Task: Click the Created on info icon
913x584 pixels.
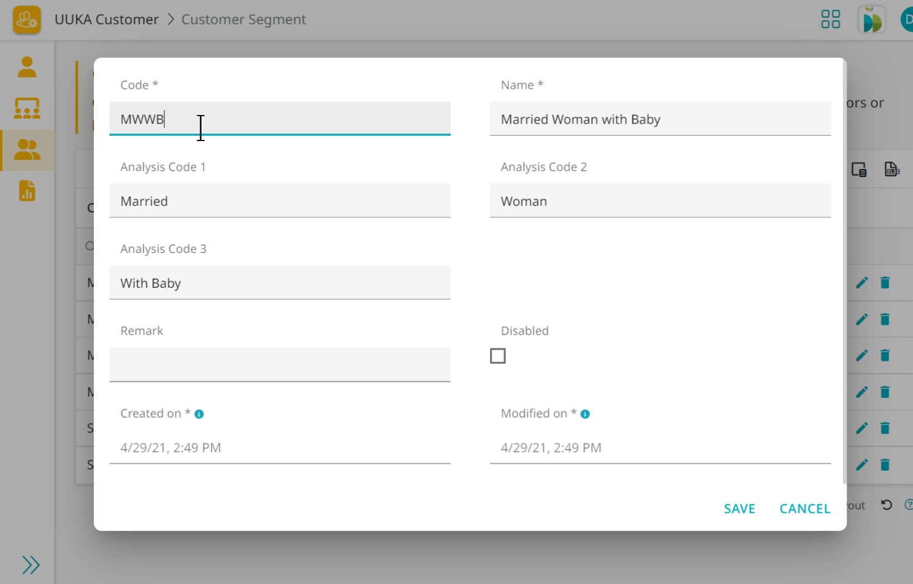Action: (199, 414)
